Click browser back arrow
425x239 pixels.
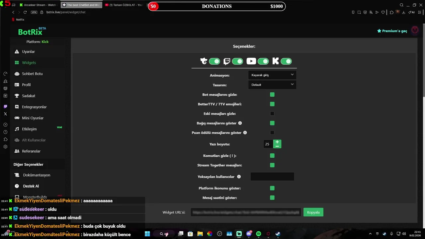(x=13, y=12)
